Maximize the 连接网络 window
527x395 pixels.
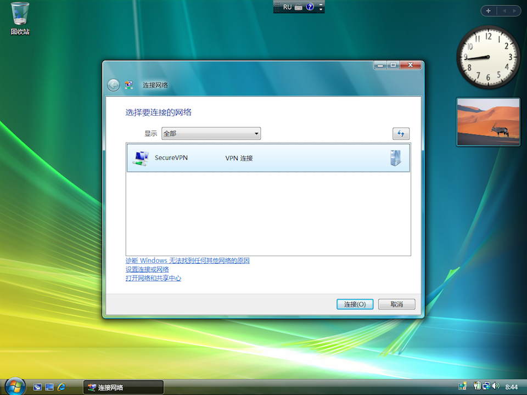coord(393,65)
